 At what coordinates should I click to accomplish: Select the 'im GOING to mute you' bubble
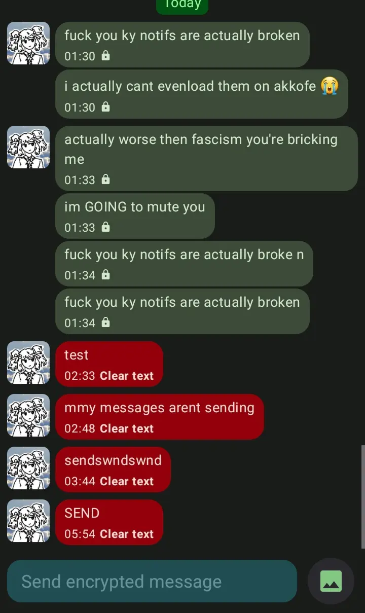135,216
